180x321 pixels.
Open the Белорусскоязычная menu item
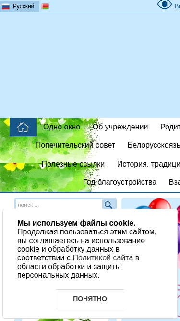154,145
